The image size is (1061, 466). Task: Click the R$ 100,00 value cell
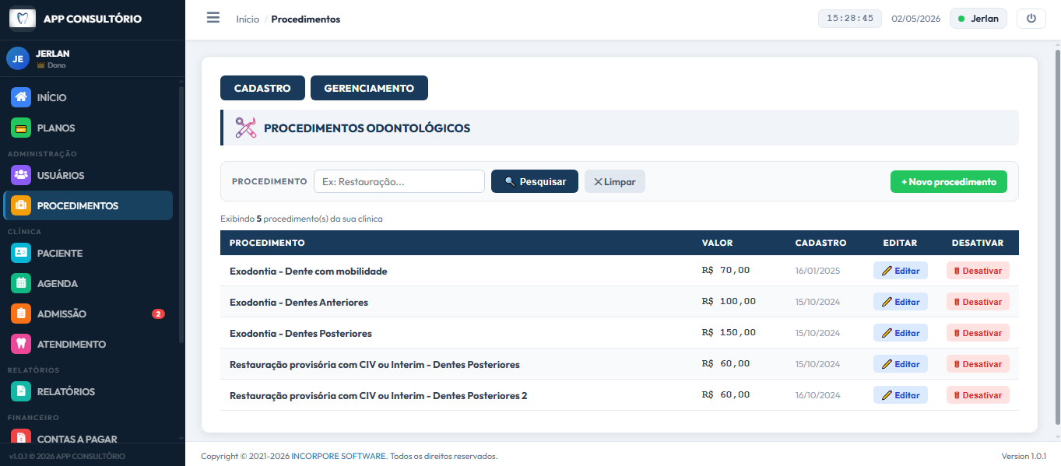click(729, 301)
